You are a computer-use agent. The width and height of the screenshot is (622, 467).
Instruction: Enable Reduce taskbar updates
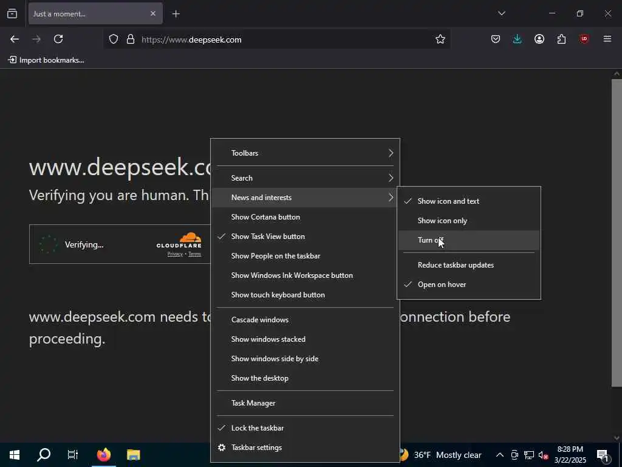tap(468, 265)
